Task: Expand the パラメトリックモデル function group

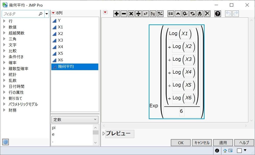Action: pyautogui.click(x=4, y=104)
